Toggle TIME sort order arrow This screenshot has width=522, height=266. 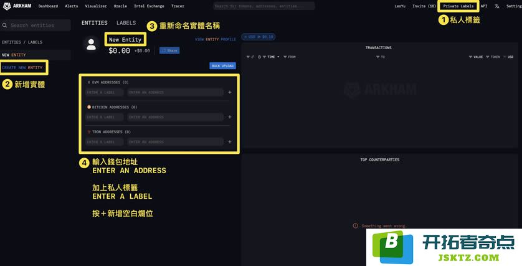278,57
